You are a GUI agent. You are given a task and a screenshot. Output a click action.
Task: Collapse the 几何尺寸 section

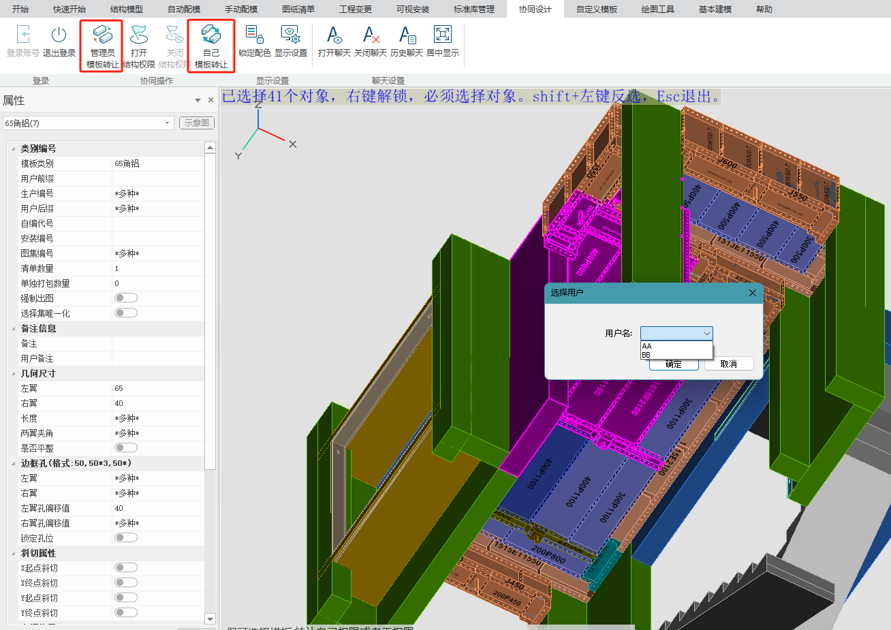(x=14, y=373)
